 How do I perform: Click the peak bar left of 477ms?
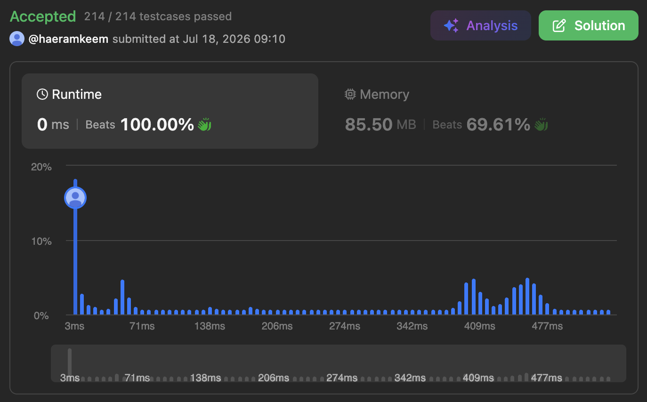pyautogui.click(x=527, y=297)
